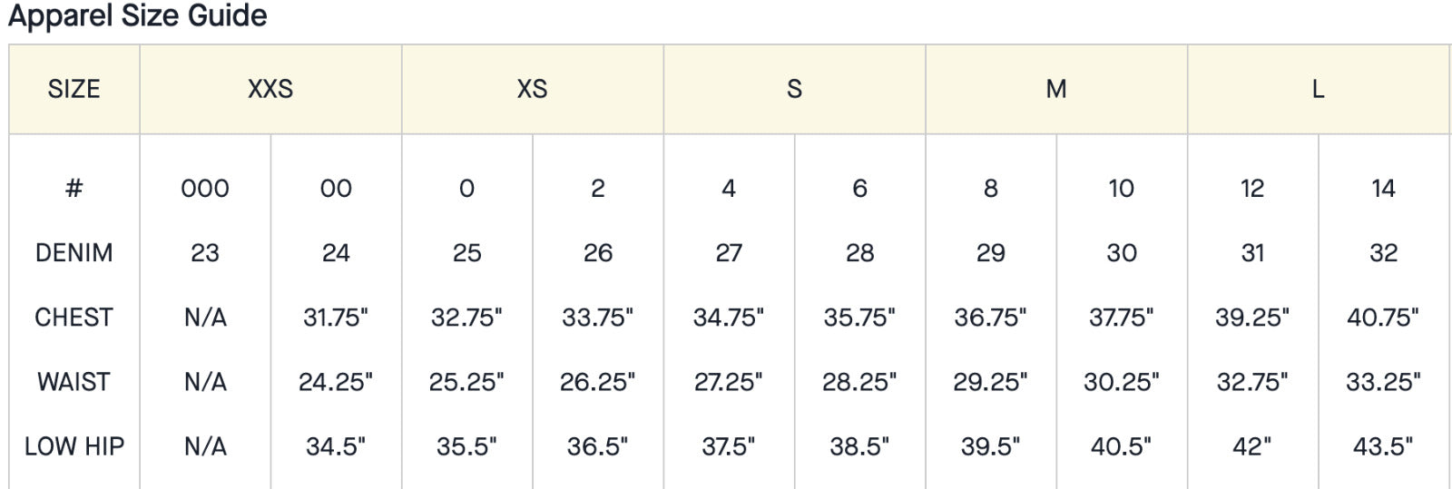Image resolution: width=1452 pixels, height=489 pixels.
Task: Select the S size header cell
Action: point(794,89)
